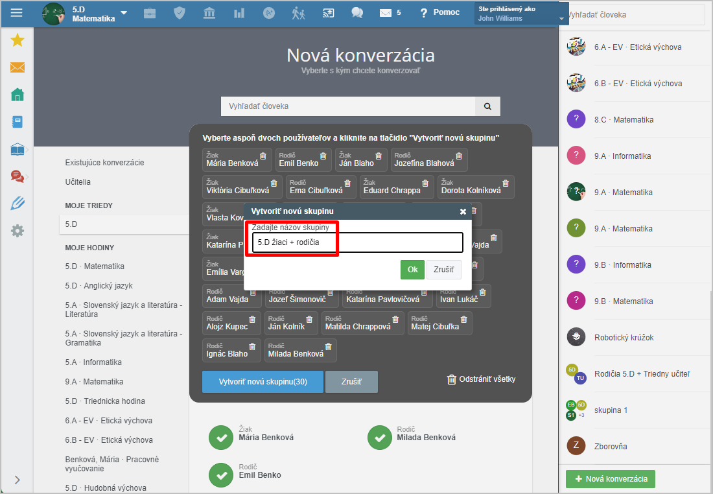Open the bar chart icon in top bar
Screen dimensions: 713x494
click(x=239, y=13)
